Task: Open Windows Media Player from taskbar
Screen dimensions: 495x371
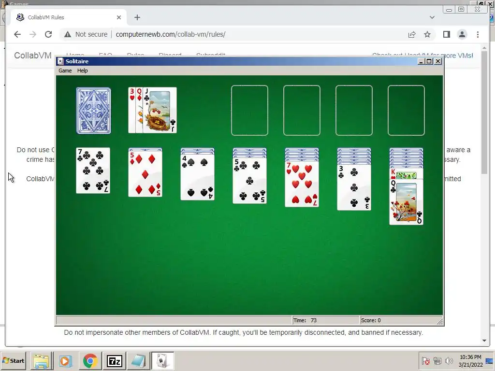Action: [66, 361]
